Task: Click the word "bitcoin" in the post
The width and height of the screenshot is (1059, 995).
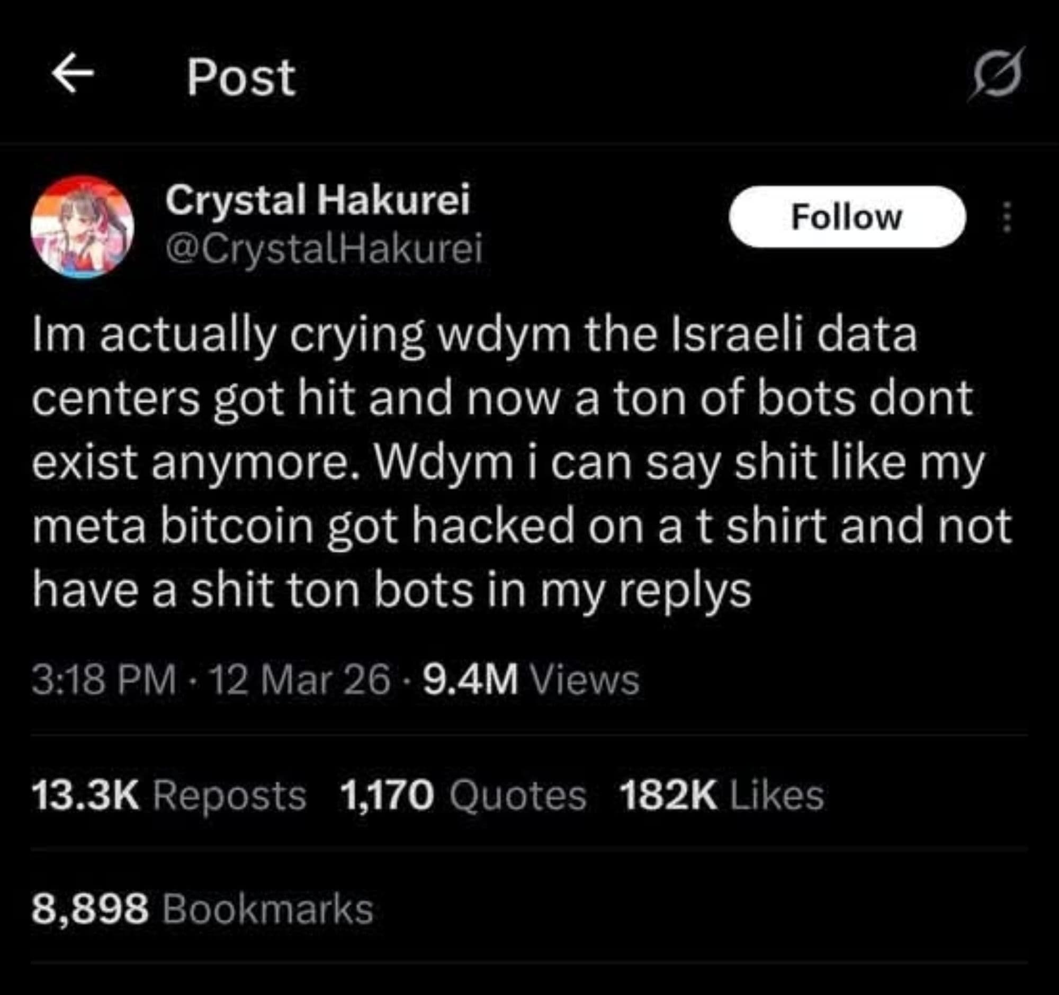Action: (x=237, y=526)
